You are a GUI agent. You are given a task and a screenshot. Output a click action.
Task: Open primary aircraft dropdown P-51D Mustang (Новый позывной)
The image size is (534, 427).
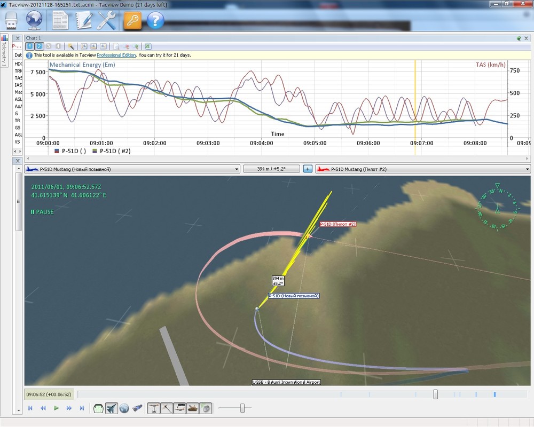point(132,169)
